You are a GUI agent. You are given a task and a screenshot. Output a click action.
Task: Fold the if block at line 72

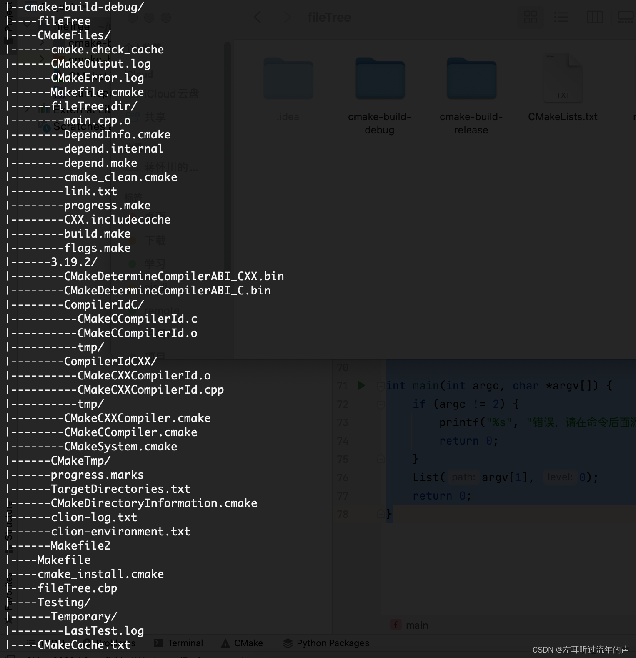(x=381, y=404)
